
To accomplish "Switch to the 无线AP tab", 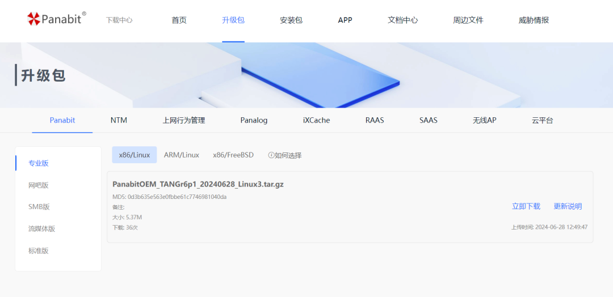I will 484,120.
